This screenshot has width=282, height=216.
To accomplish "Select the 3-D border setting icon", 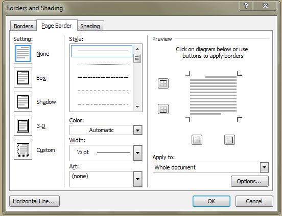I will click(23, 125).
